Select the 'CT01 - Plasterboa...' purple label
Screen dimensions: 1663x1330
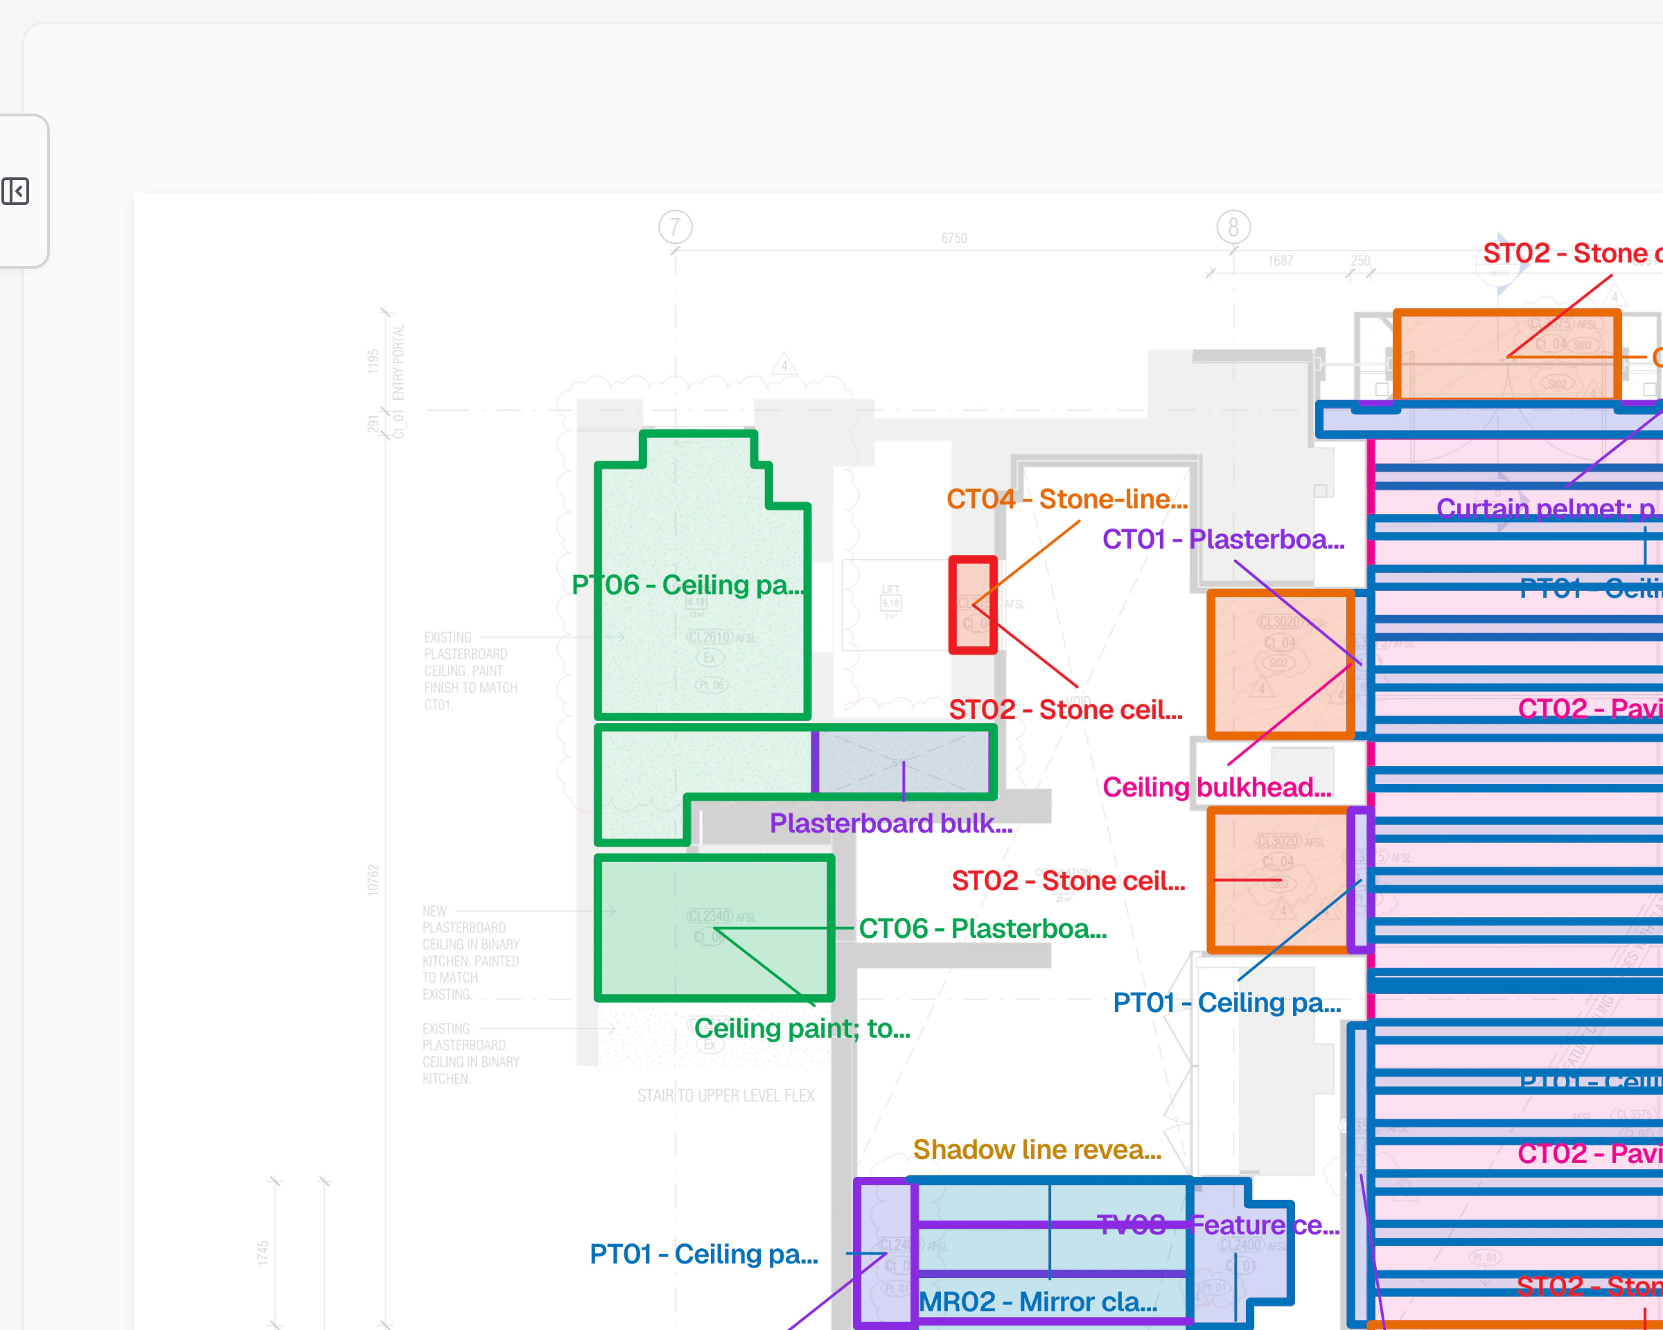click(1222, 540)
